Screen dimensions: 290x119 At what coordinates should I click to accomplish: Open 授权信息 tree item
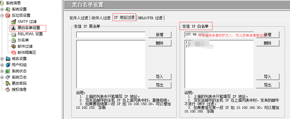19,90
